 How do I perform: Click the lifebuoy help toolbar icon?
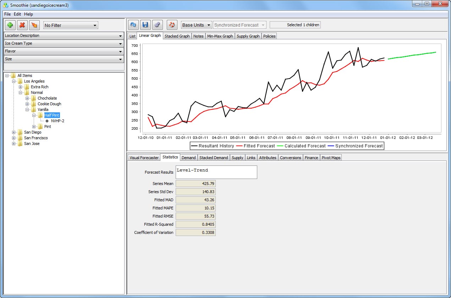pos(172,25)
